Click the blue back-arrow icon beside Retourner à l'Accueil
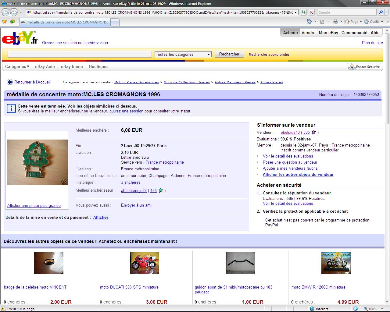 coord(10,82)
